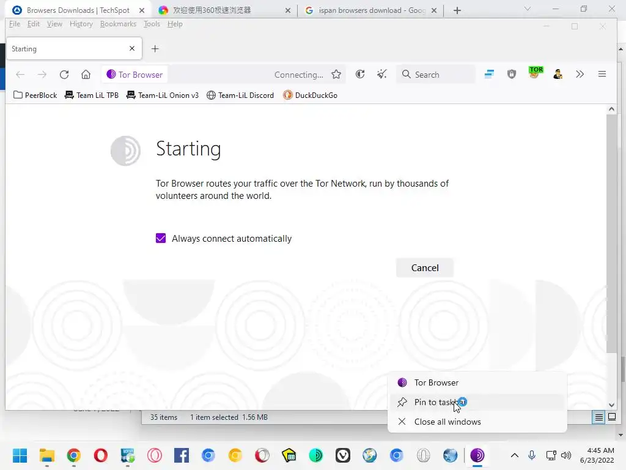Open the PeerBlock bookmarks folder
Screen dimensions: 626x470
(35, 95)
